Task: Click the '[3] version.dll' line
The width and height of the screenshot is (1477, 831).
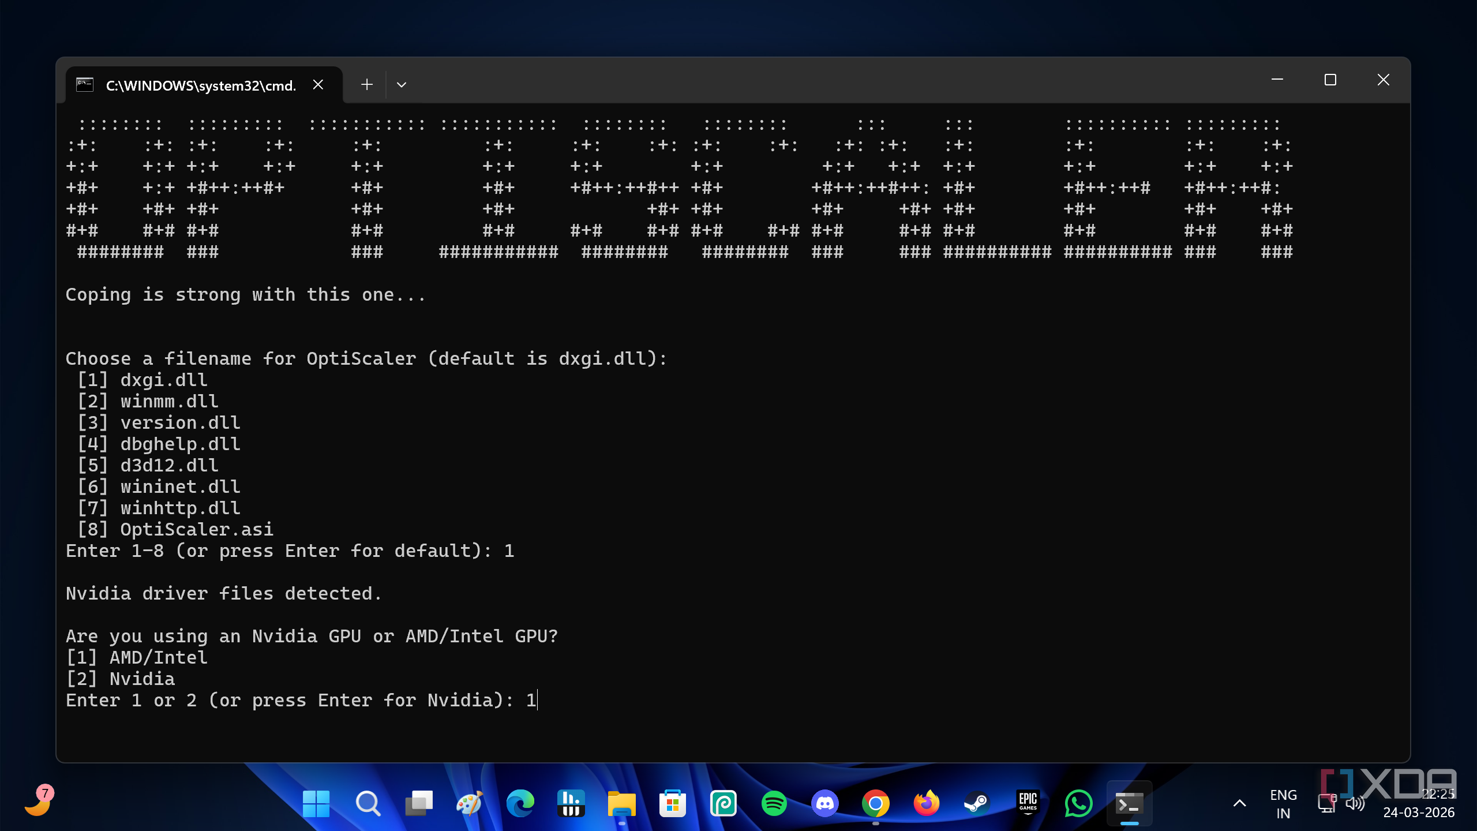Action: (x=159, y=422)
